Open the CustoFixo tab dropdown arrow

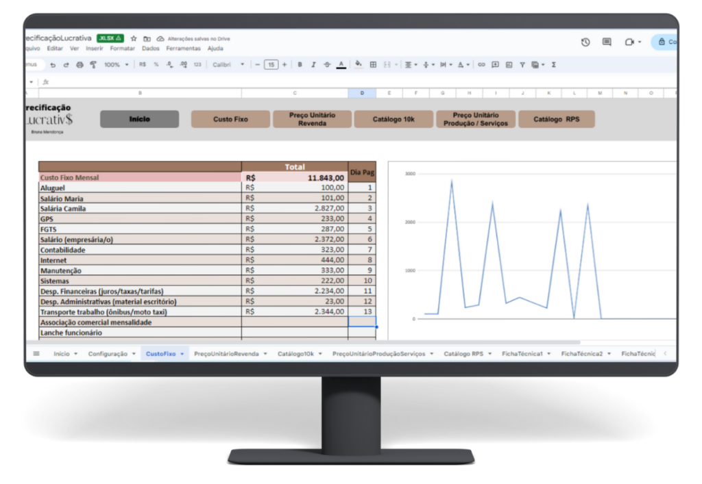pyautogui.click(x=182, y=354)
